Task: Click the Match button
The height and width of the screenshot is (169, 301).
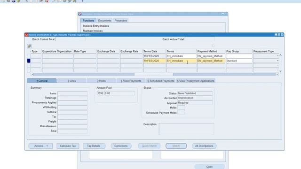Action: point(176,146)
